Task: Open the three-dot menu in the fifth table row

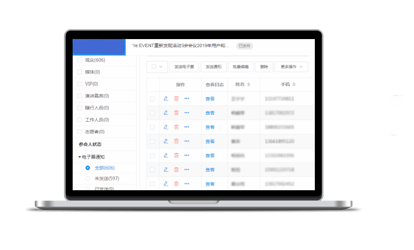Action: click(187, 155)
